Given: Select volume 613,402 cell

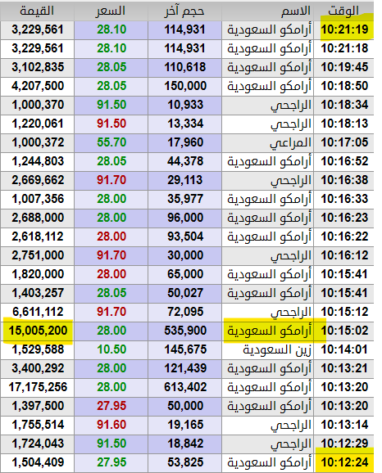Looking at the screenshot, I should tap(184, 387).
